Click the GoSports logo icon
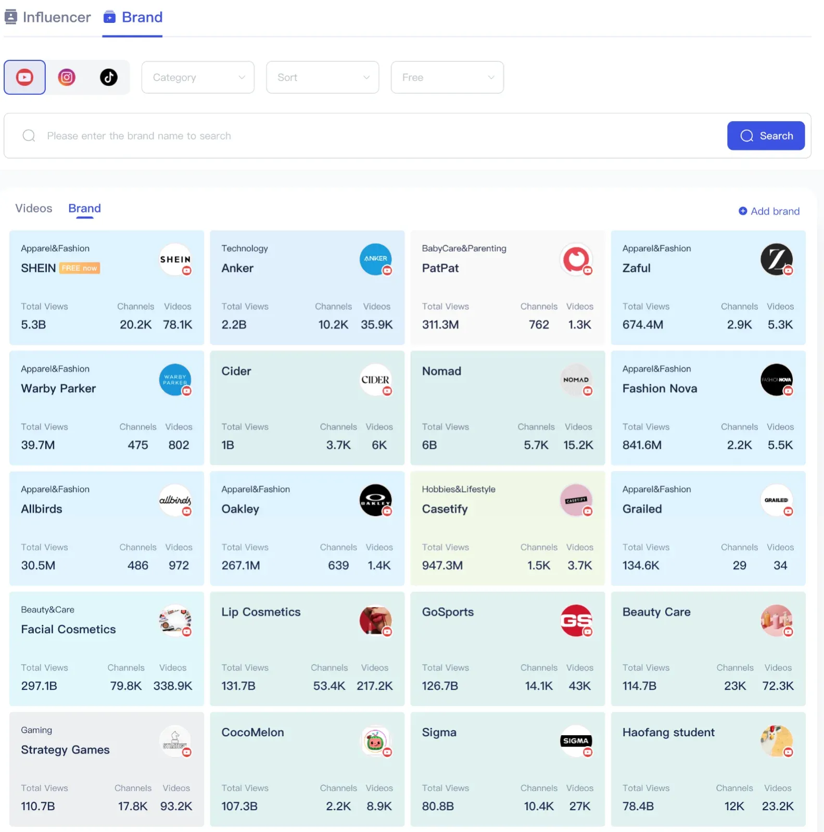 pyautogui.click(x=576, y=620)
